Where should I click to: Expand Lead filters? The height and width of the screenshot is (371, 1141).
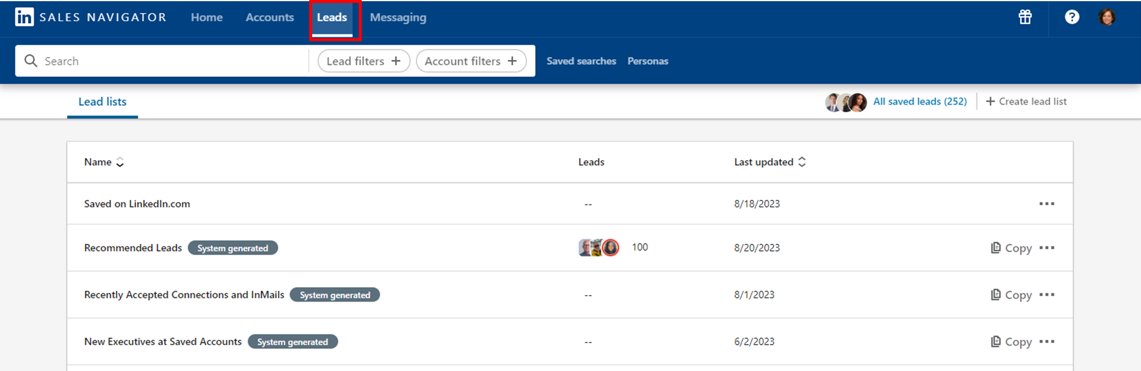coord(363,61)
